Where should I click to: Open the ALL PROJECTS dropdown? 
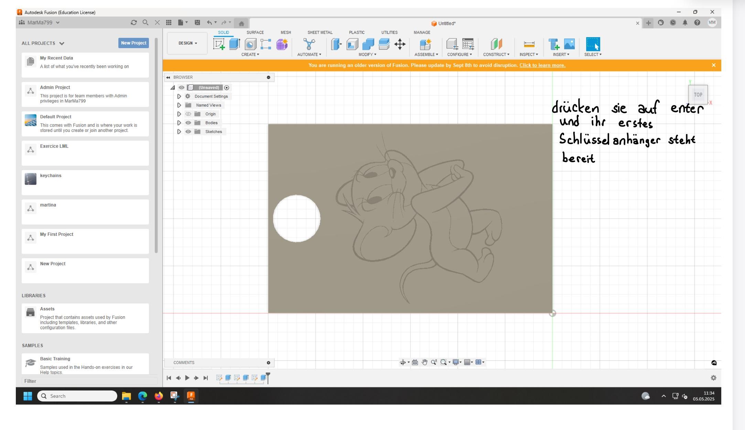pos(43,43)
